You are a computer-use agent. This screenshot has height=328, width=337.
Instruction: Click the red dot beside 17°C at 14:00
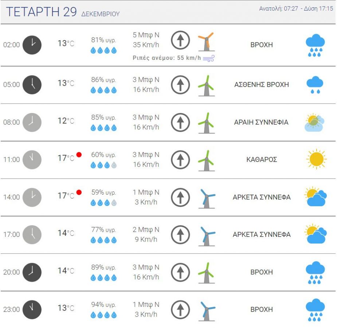[x=79, y=192]
